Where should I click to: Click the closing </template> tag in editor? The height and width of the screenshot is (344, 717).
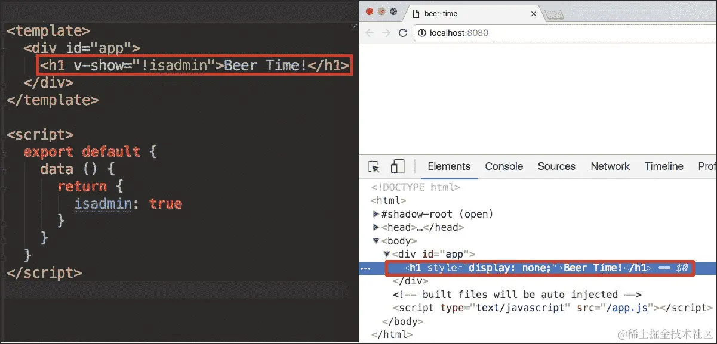53,100
